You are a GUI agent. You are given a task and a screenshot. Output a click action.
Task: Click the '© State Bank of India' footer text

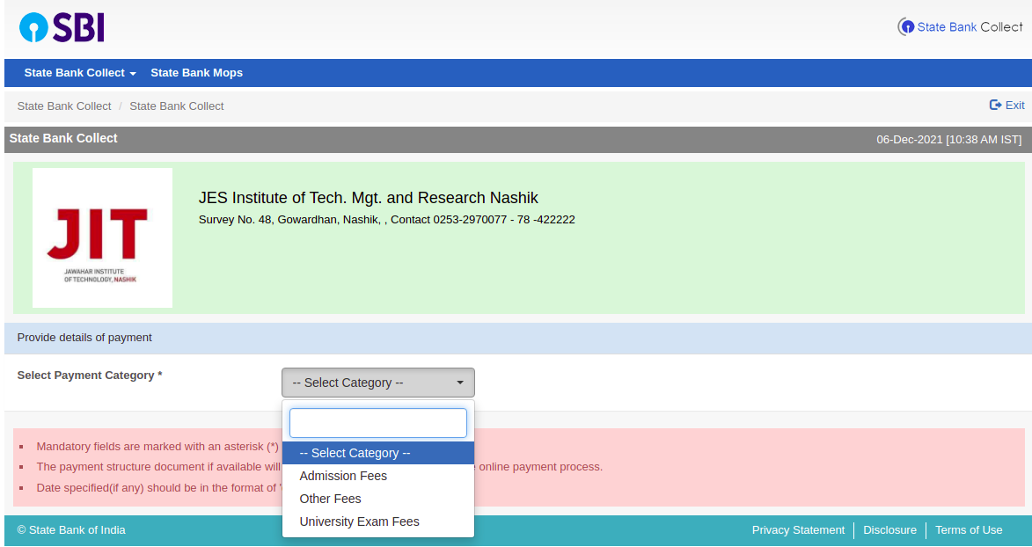pos(71,530)
